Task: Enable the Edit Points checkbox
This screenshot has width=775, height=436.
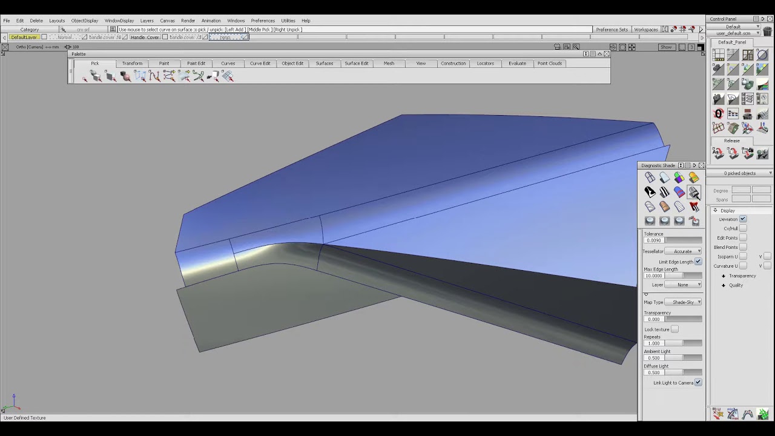Action: pyautogui.click(x=743, y=238)
